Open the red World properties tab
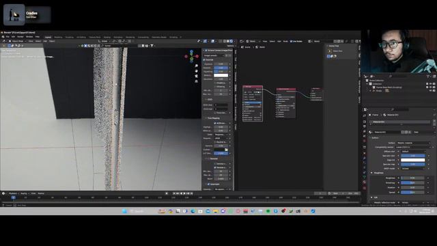Image resolution: width=437 pixels, height=246 pixels. 365,141
